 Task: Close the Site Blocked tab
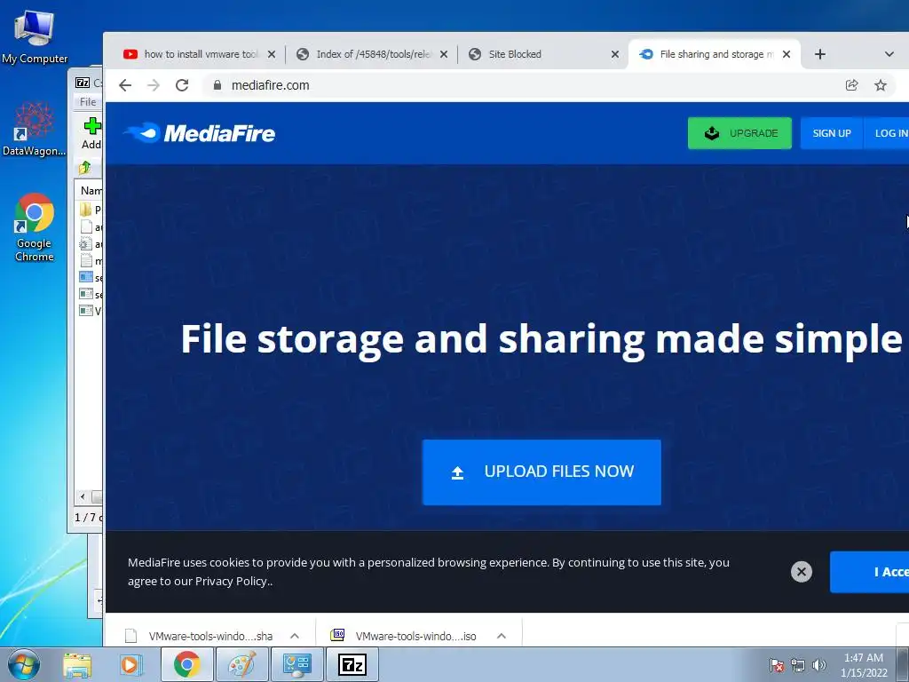[615, 54]
